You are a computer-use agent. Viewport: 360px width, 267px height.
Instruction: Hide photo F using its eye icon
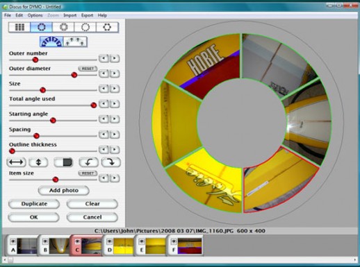pyautogui.click(x=174, y=241)
